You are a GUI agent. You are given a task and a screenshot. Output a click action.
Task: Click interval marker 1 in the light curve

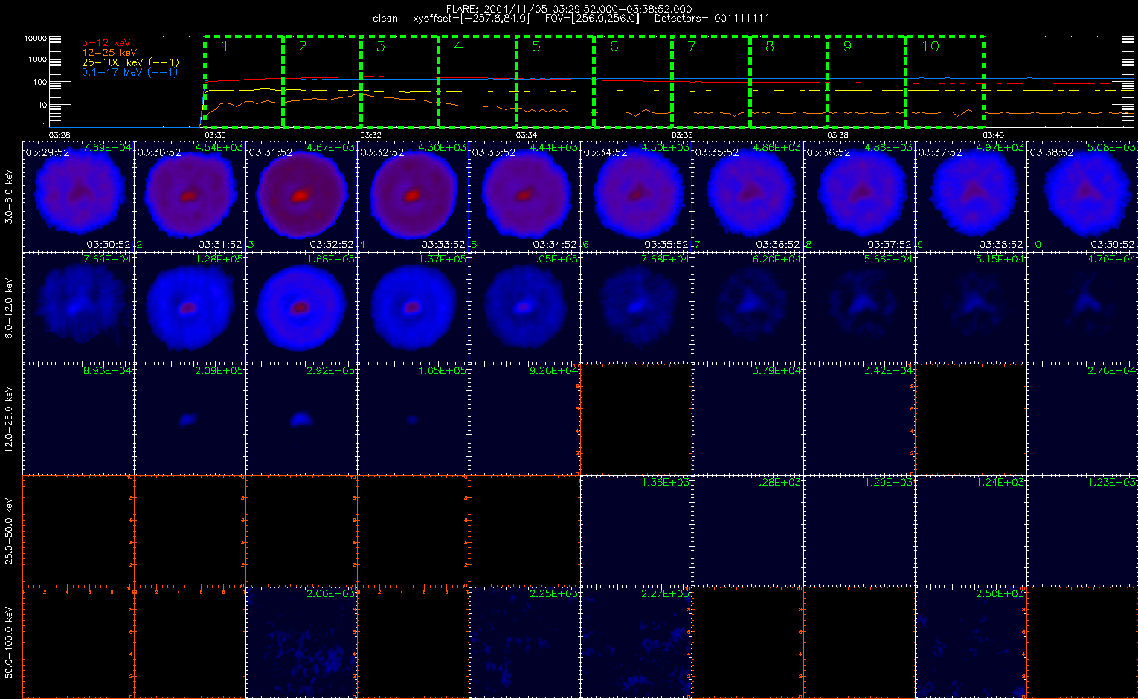coord(224,46)
